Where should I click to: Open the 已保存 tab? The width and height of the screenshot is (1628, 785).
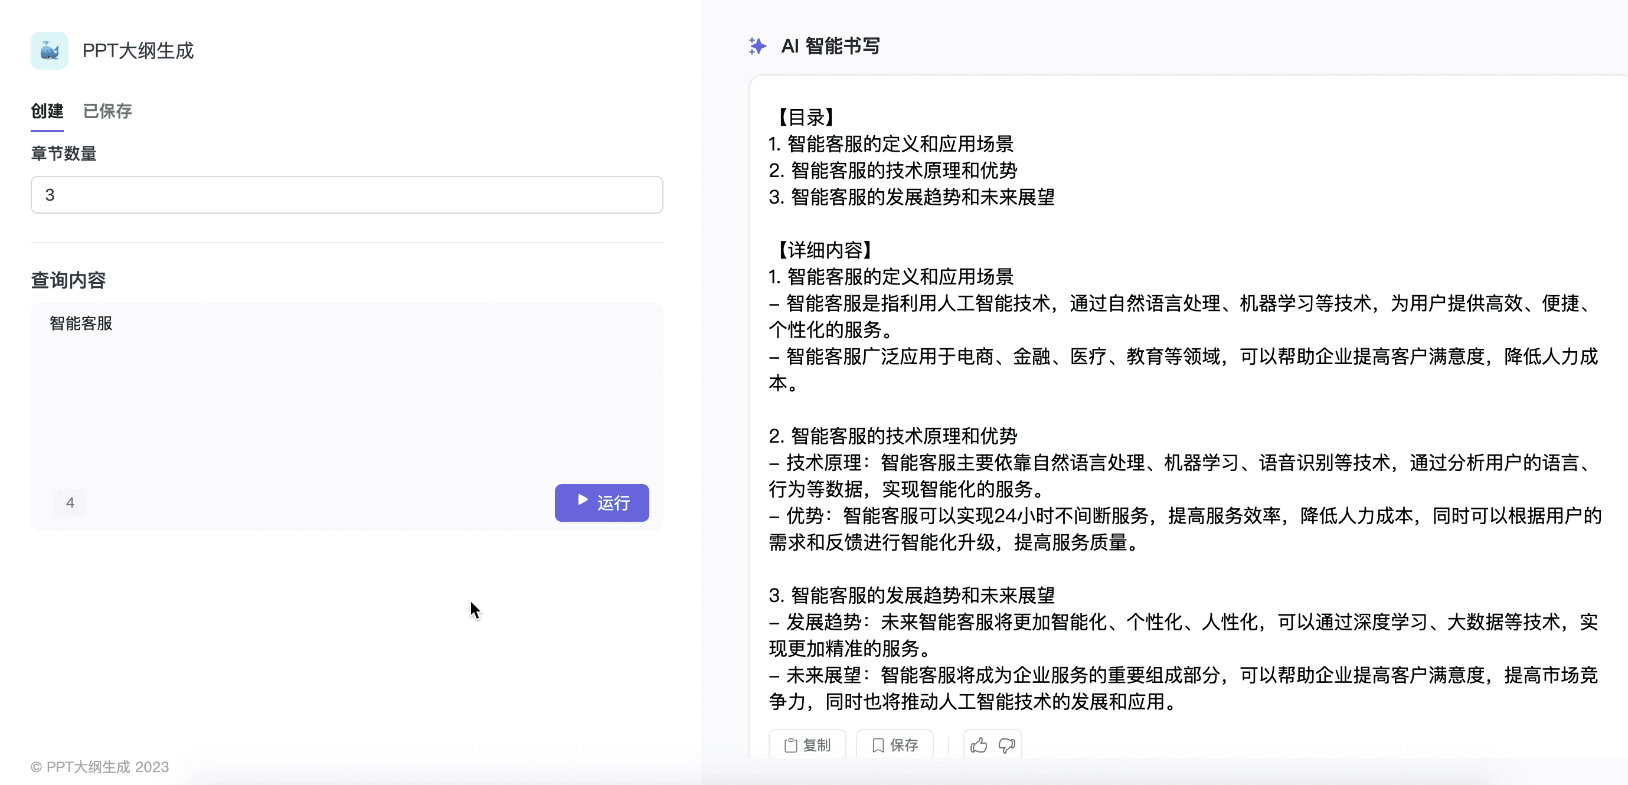tap(107, 111)
